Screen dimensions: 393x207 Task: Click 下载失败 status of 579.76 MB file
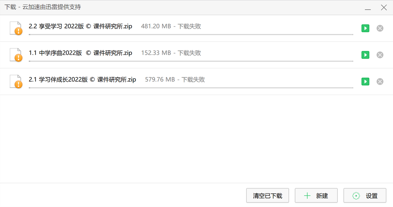click(193, 80)
